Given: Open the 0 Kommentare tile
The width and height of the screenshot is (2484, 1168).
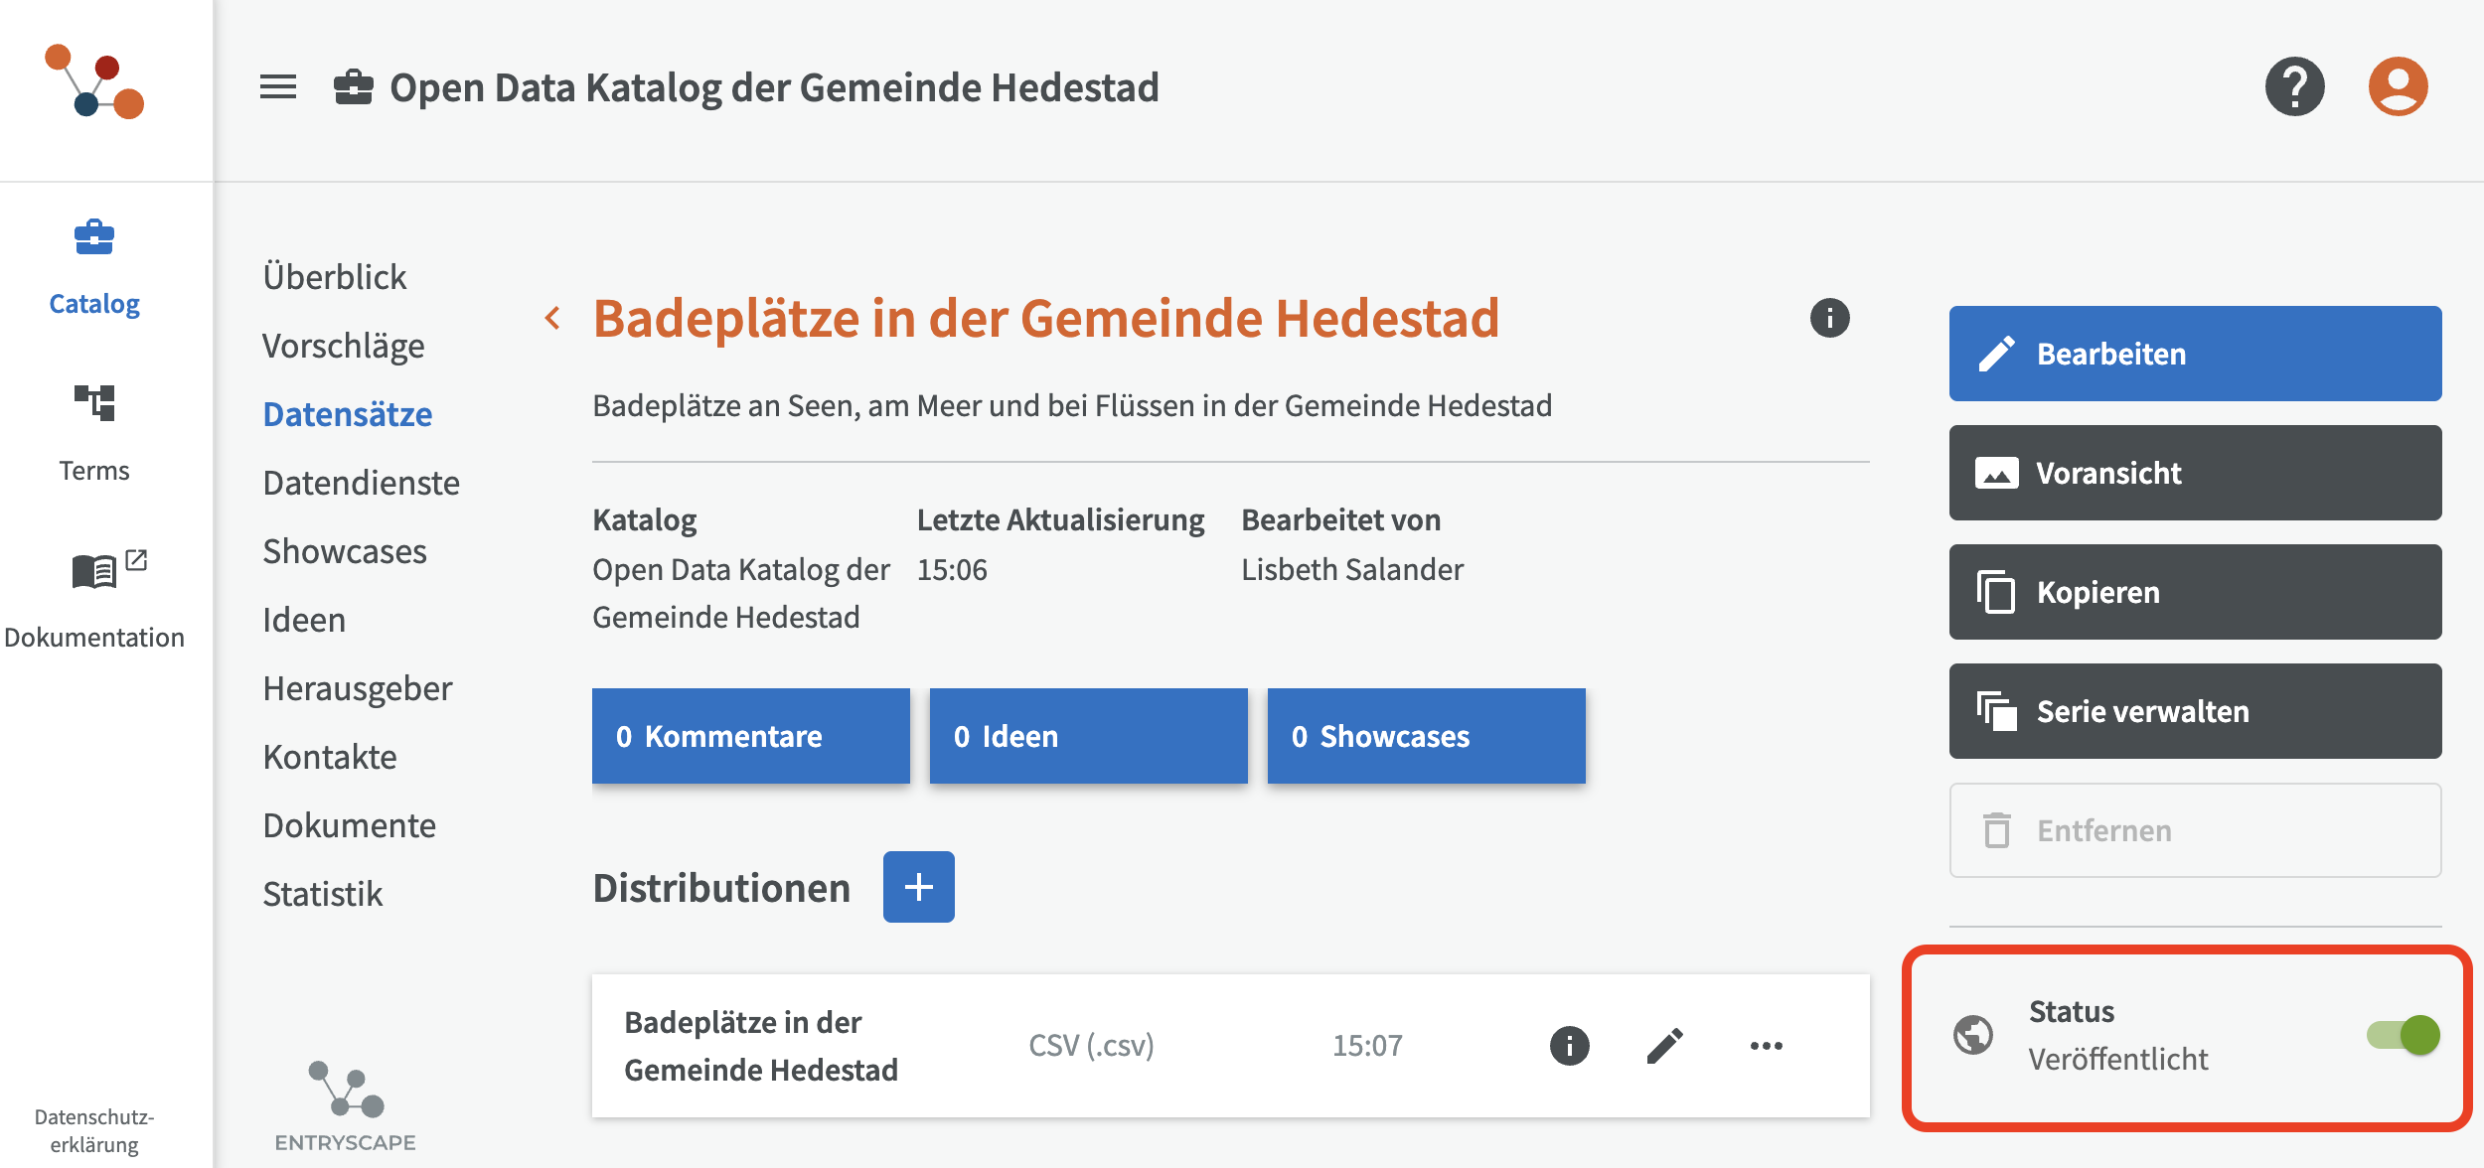Looking at the screenshot, I should click(751, 736).
